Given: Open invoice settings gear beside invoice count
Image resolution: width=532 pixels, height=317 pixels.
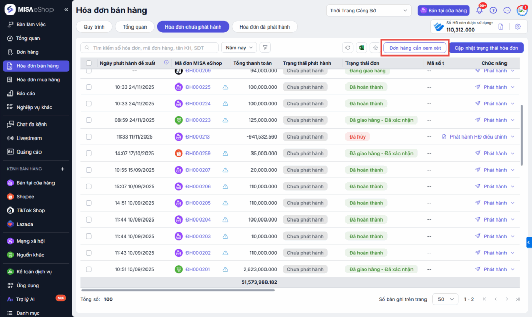Looking at the screenshot, I should (x=517, y=27).
